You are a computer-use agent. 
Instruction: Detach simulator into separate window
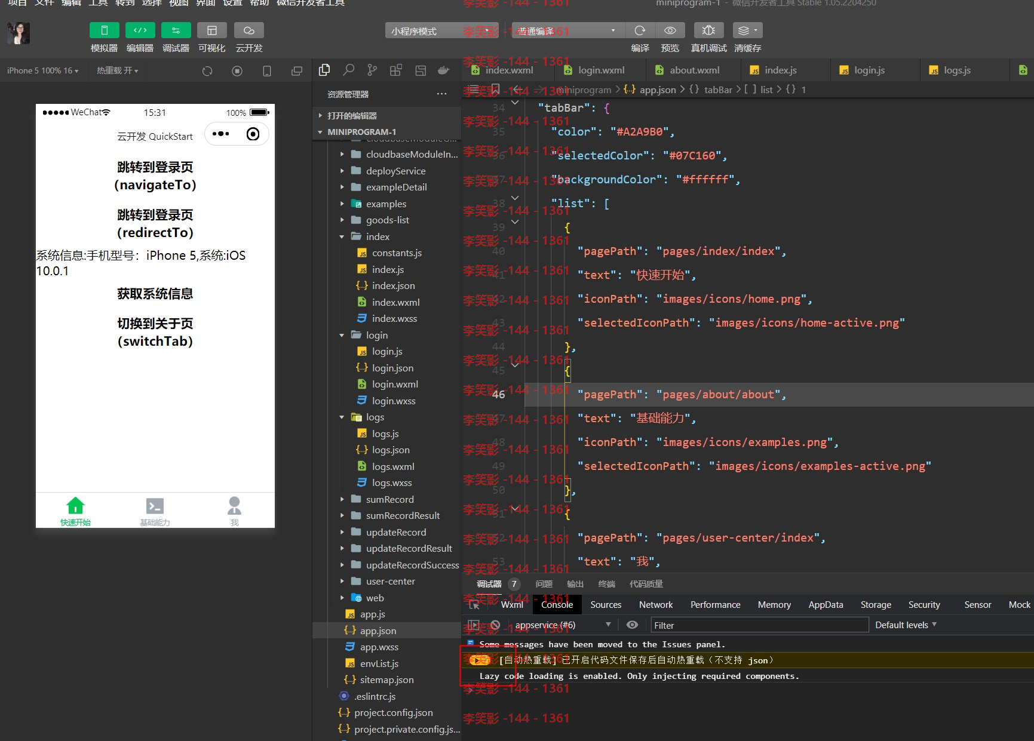pos(297,71)
